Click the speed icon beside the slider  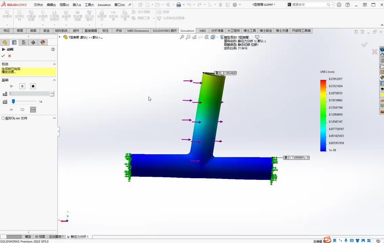tap(5, 102)
